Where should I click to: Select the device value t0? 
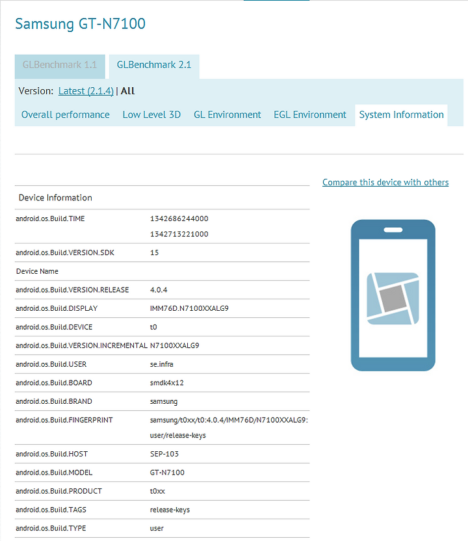tap(153, 327)
